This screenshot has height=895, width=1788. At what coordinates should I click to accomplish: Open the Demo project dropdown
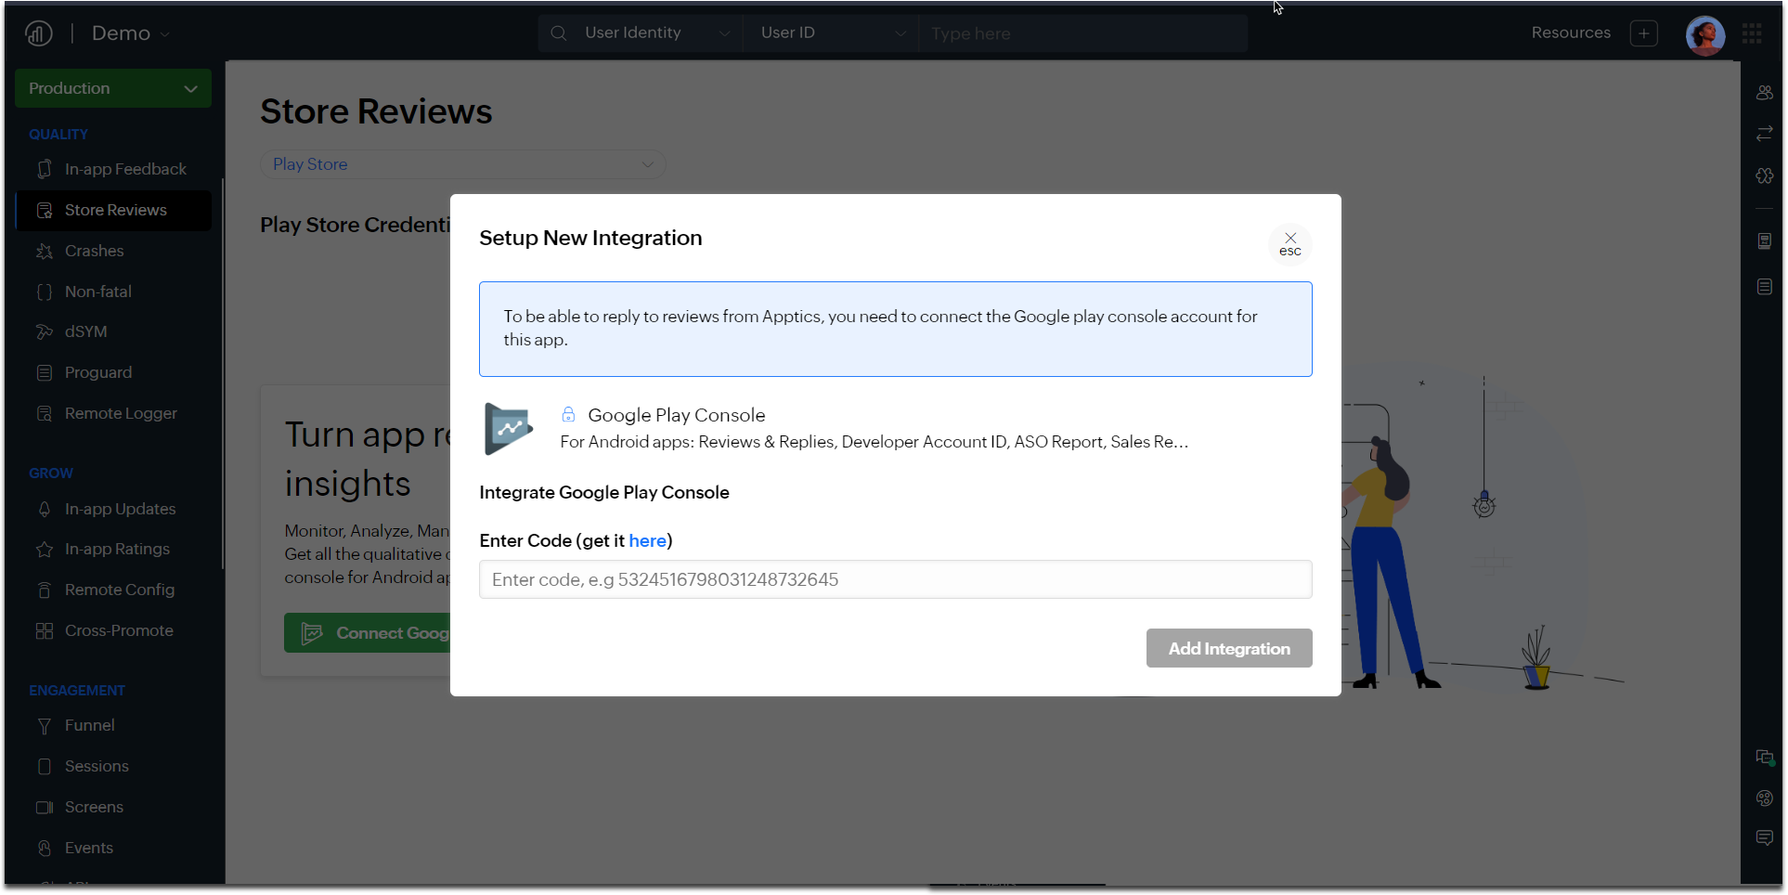click(130, 33)
